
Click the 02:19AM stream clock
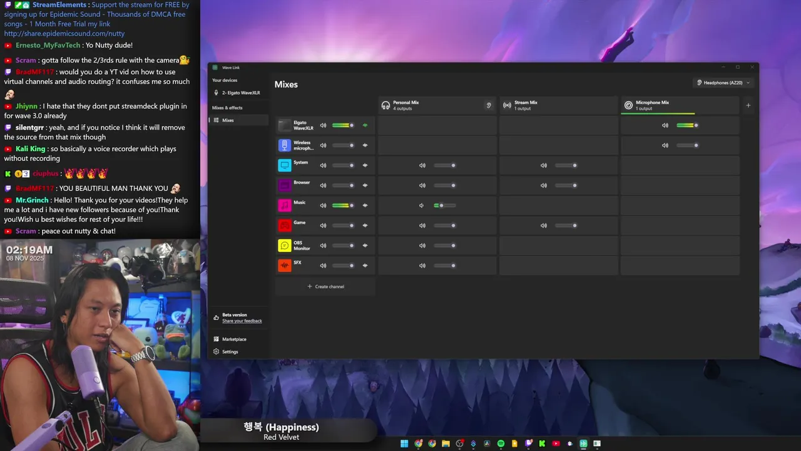[29, 250]
